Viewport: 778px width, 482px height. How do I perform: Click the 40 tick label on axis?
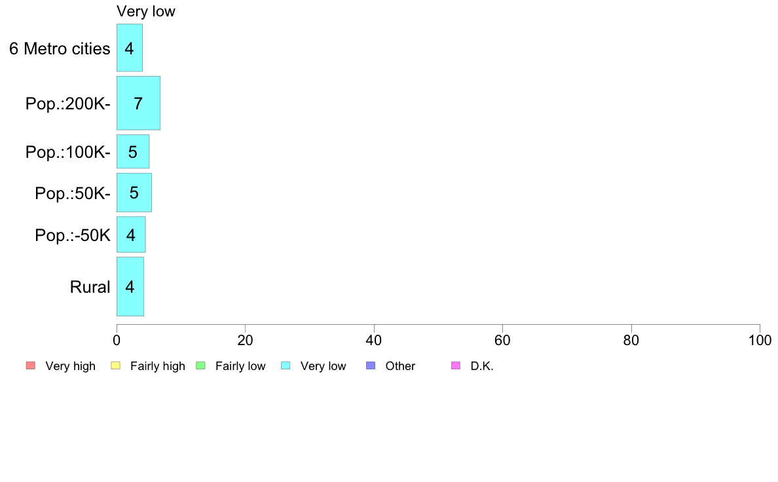[374, 340]
